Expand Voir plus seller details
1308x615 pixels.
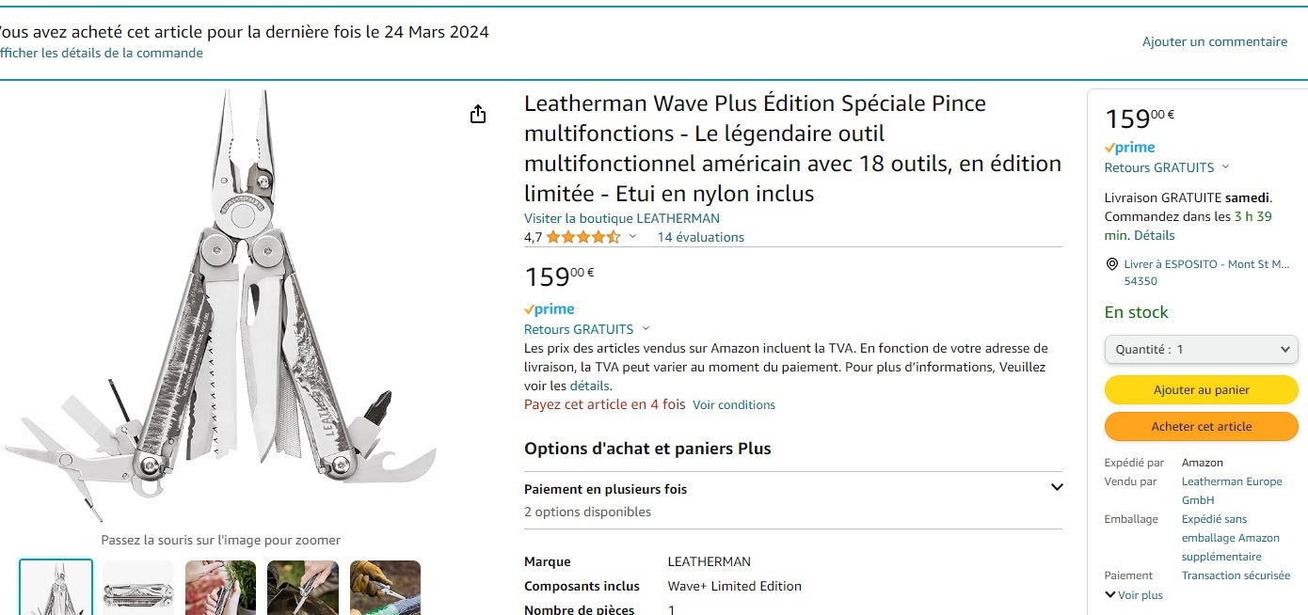click(x=1134, y=594)
